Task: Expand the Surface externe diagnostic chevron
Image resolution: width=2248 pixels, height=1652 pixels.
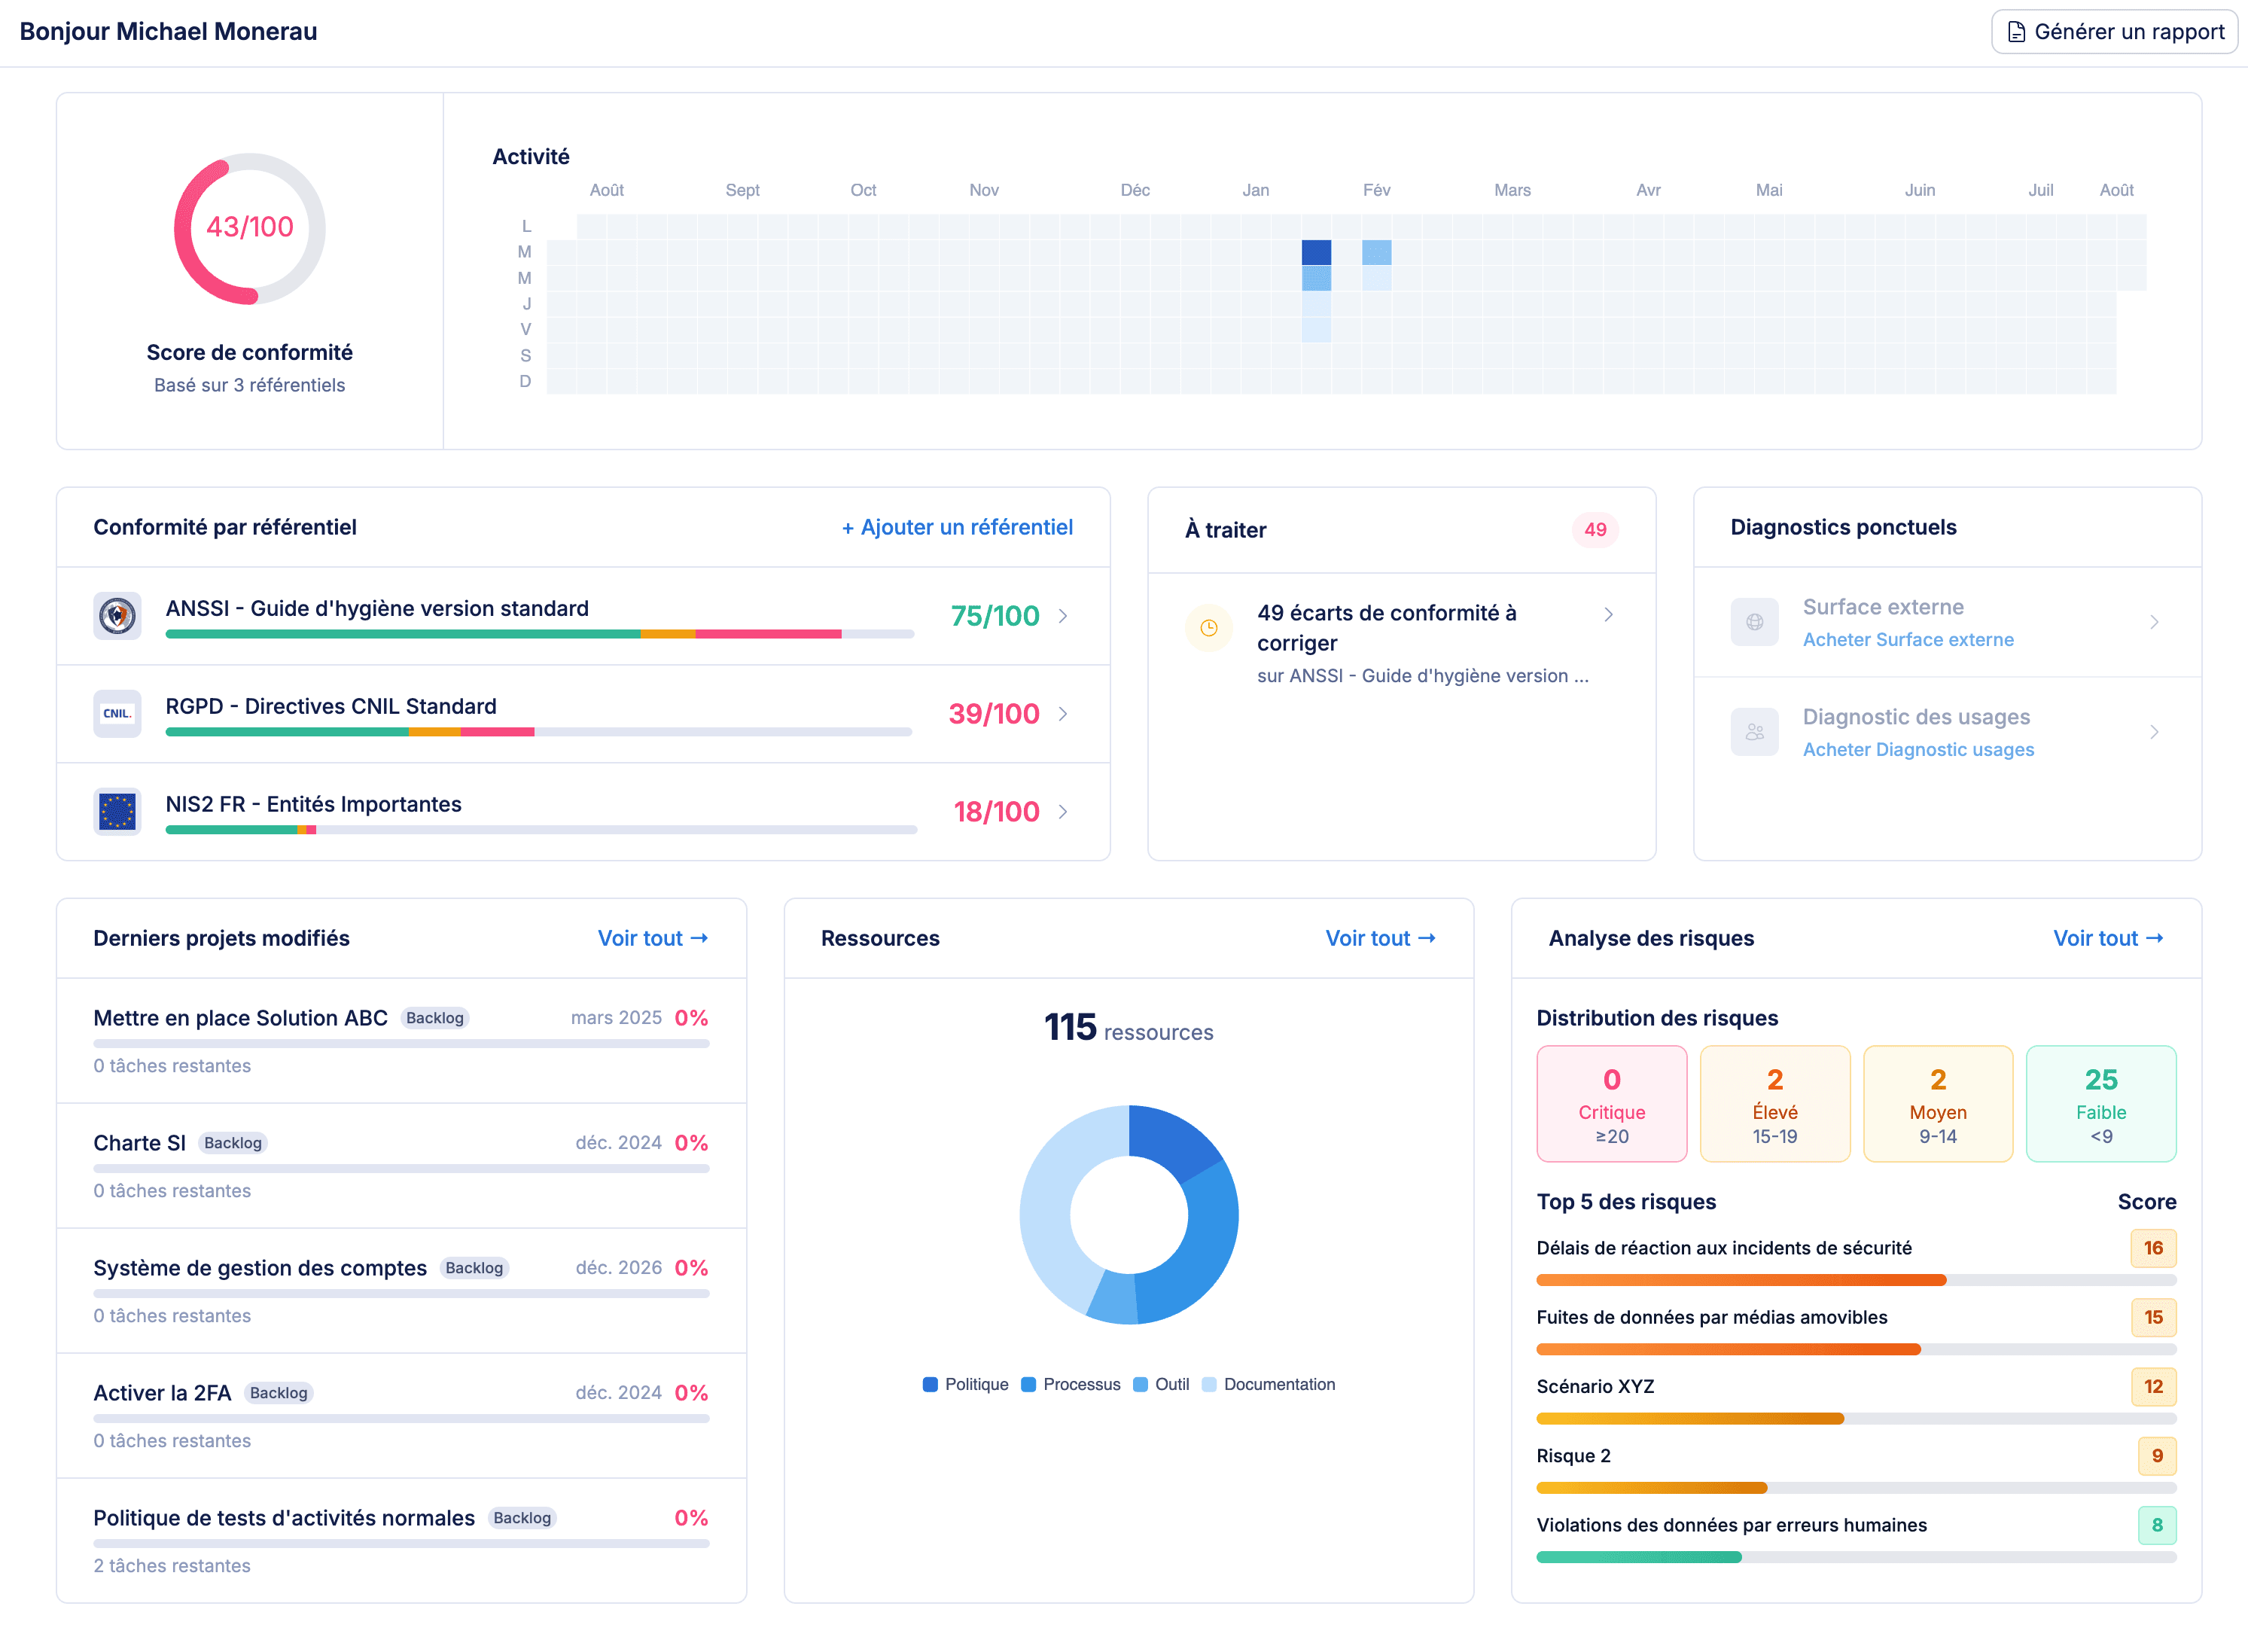Action: [x=2155, y=621]
